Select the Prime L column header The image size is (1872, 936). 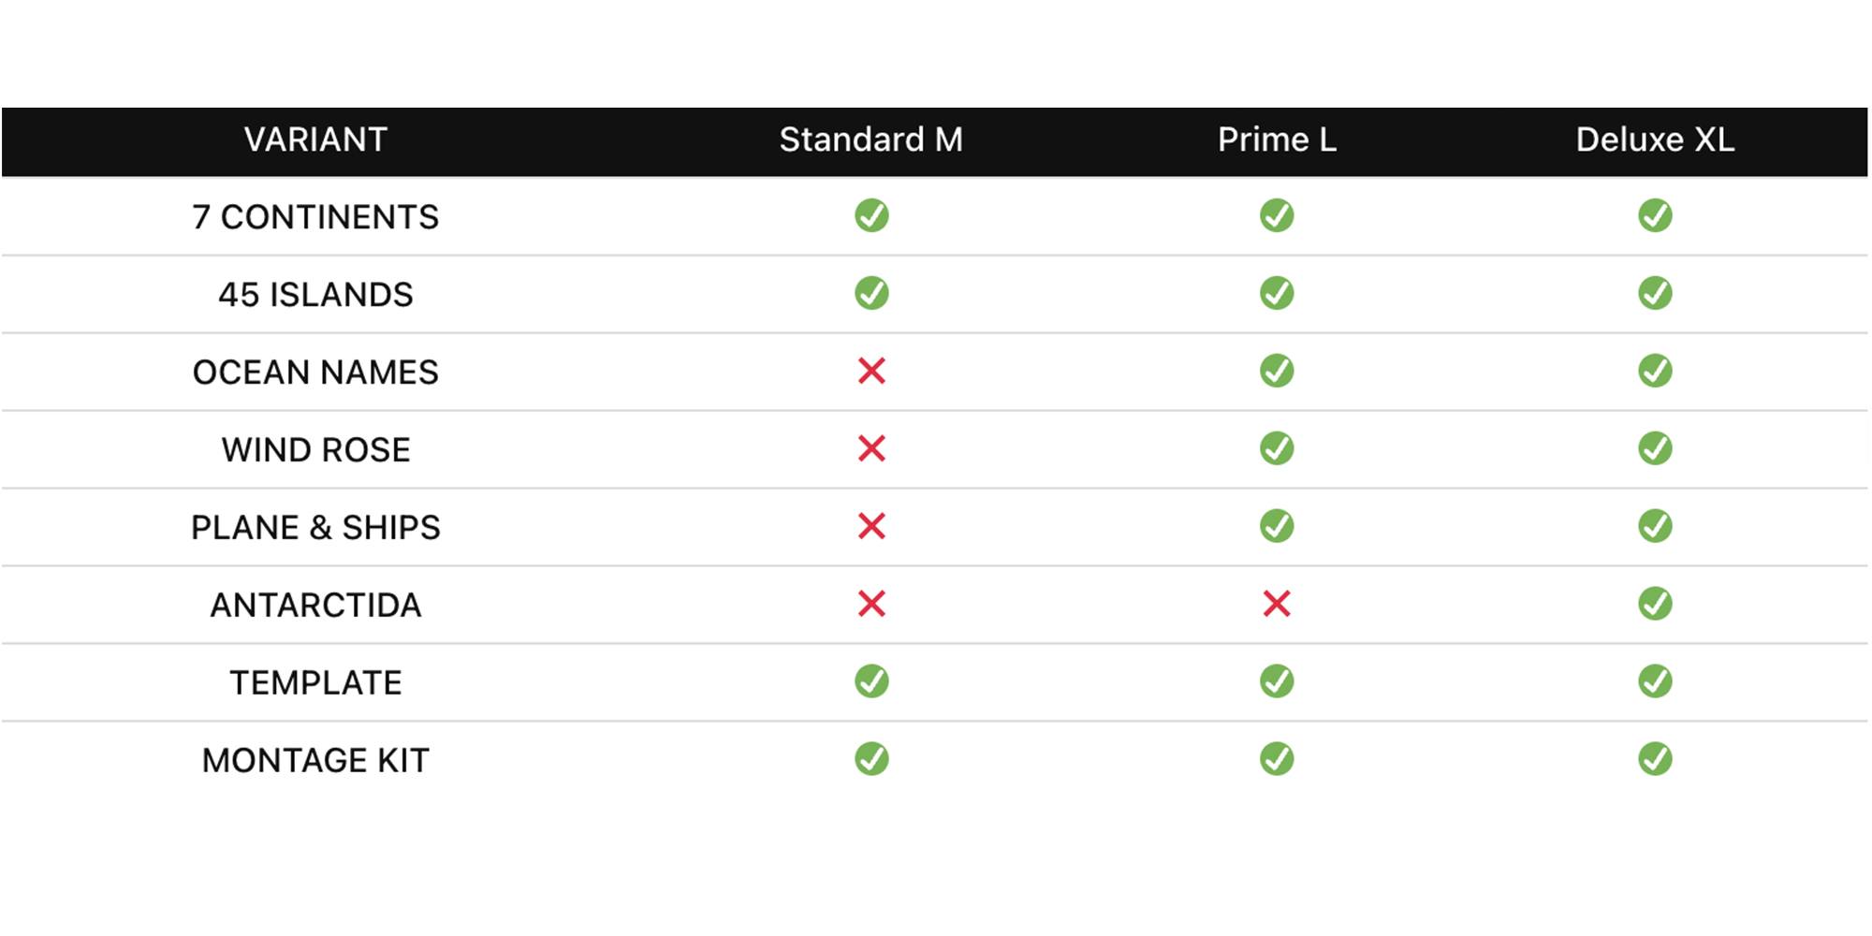point(1277,139)
